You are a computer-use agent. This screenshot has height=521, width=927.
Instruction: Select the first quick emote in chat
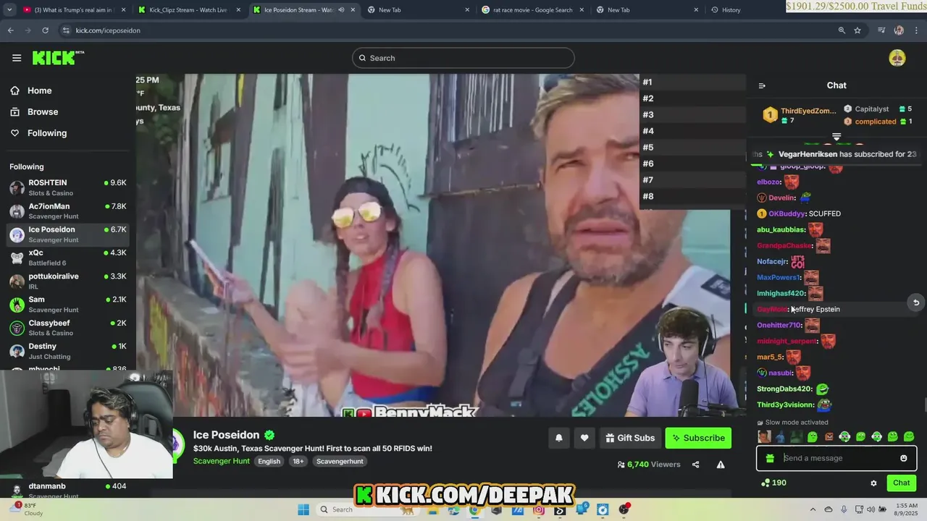pyautogui.click(x=764, y=436)
